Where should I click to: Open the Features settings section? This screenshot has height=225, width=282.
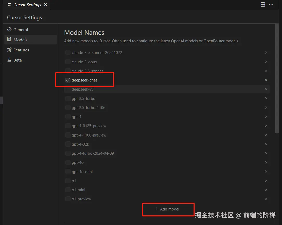pos(31,50)
